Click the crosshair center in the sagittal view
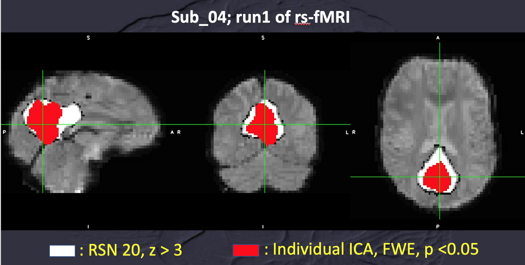This screenshot has width=525, height=265. (x=43, y=124)
